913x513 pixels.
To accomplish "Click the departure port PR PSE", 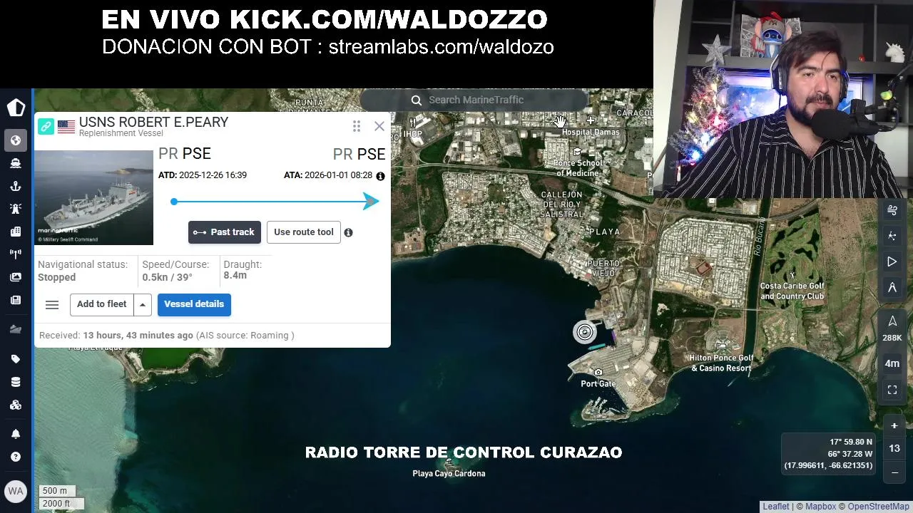I will (185, 153).
